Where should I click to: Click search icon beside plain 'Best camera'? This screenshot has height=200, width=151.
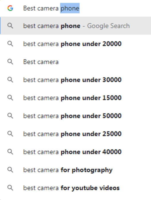(10, 62)
